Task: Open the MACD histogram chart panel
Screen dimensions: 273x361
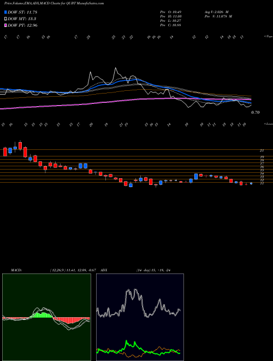Action: coord(46,317)
